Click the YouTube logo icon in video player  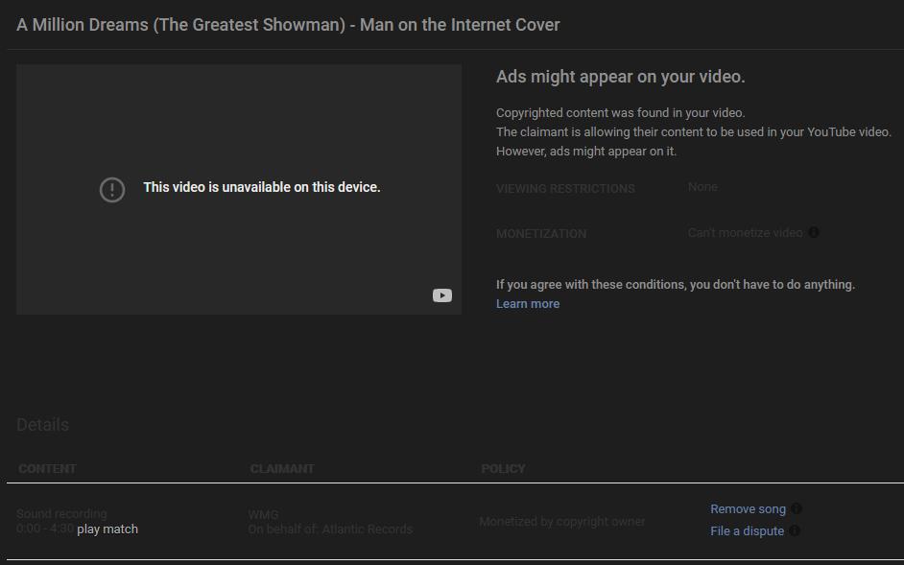click(x=442, y=295)
